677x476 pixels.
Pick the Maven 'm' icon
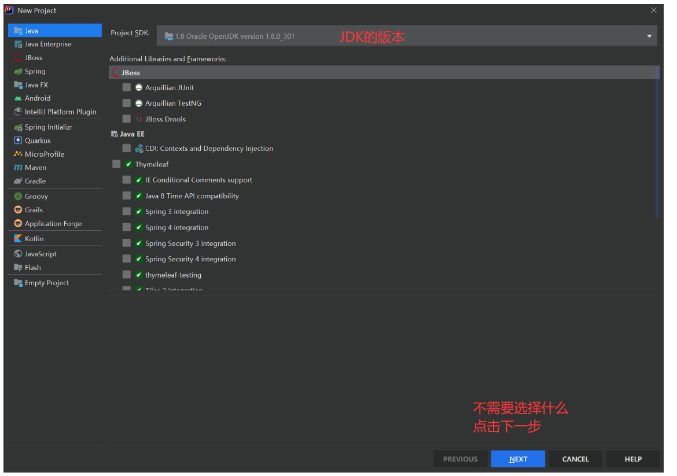pyautogui.click(x=18, y=168)
